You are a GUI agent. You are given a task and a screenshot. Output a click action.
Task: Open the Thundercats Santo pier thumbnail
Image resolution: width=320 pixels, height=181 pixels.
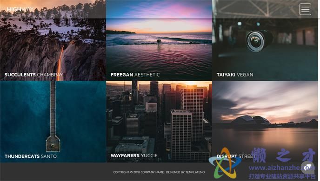tap(53, 122)
